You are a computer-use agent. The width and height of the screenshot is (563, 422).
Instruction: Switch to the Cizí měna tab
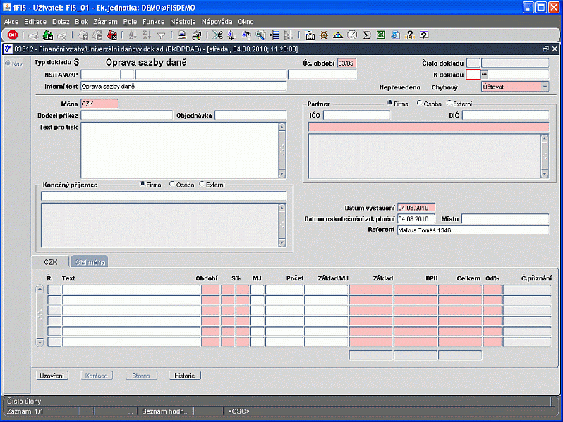pyautogui.click(x=90, y=262)
